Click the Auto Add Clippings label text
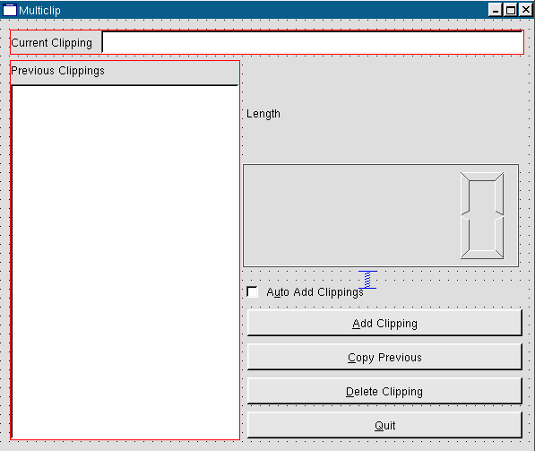The image size is (535, 451). [x=315, y=292]
